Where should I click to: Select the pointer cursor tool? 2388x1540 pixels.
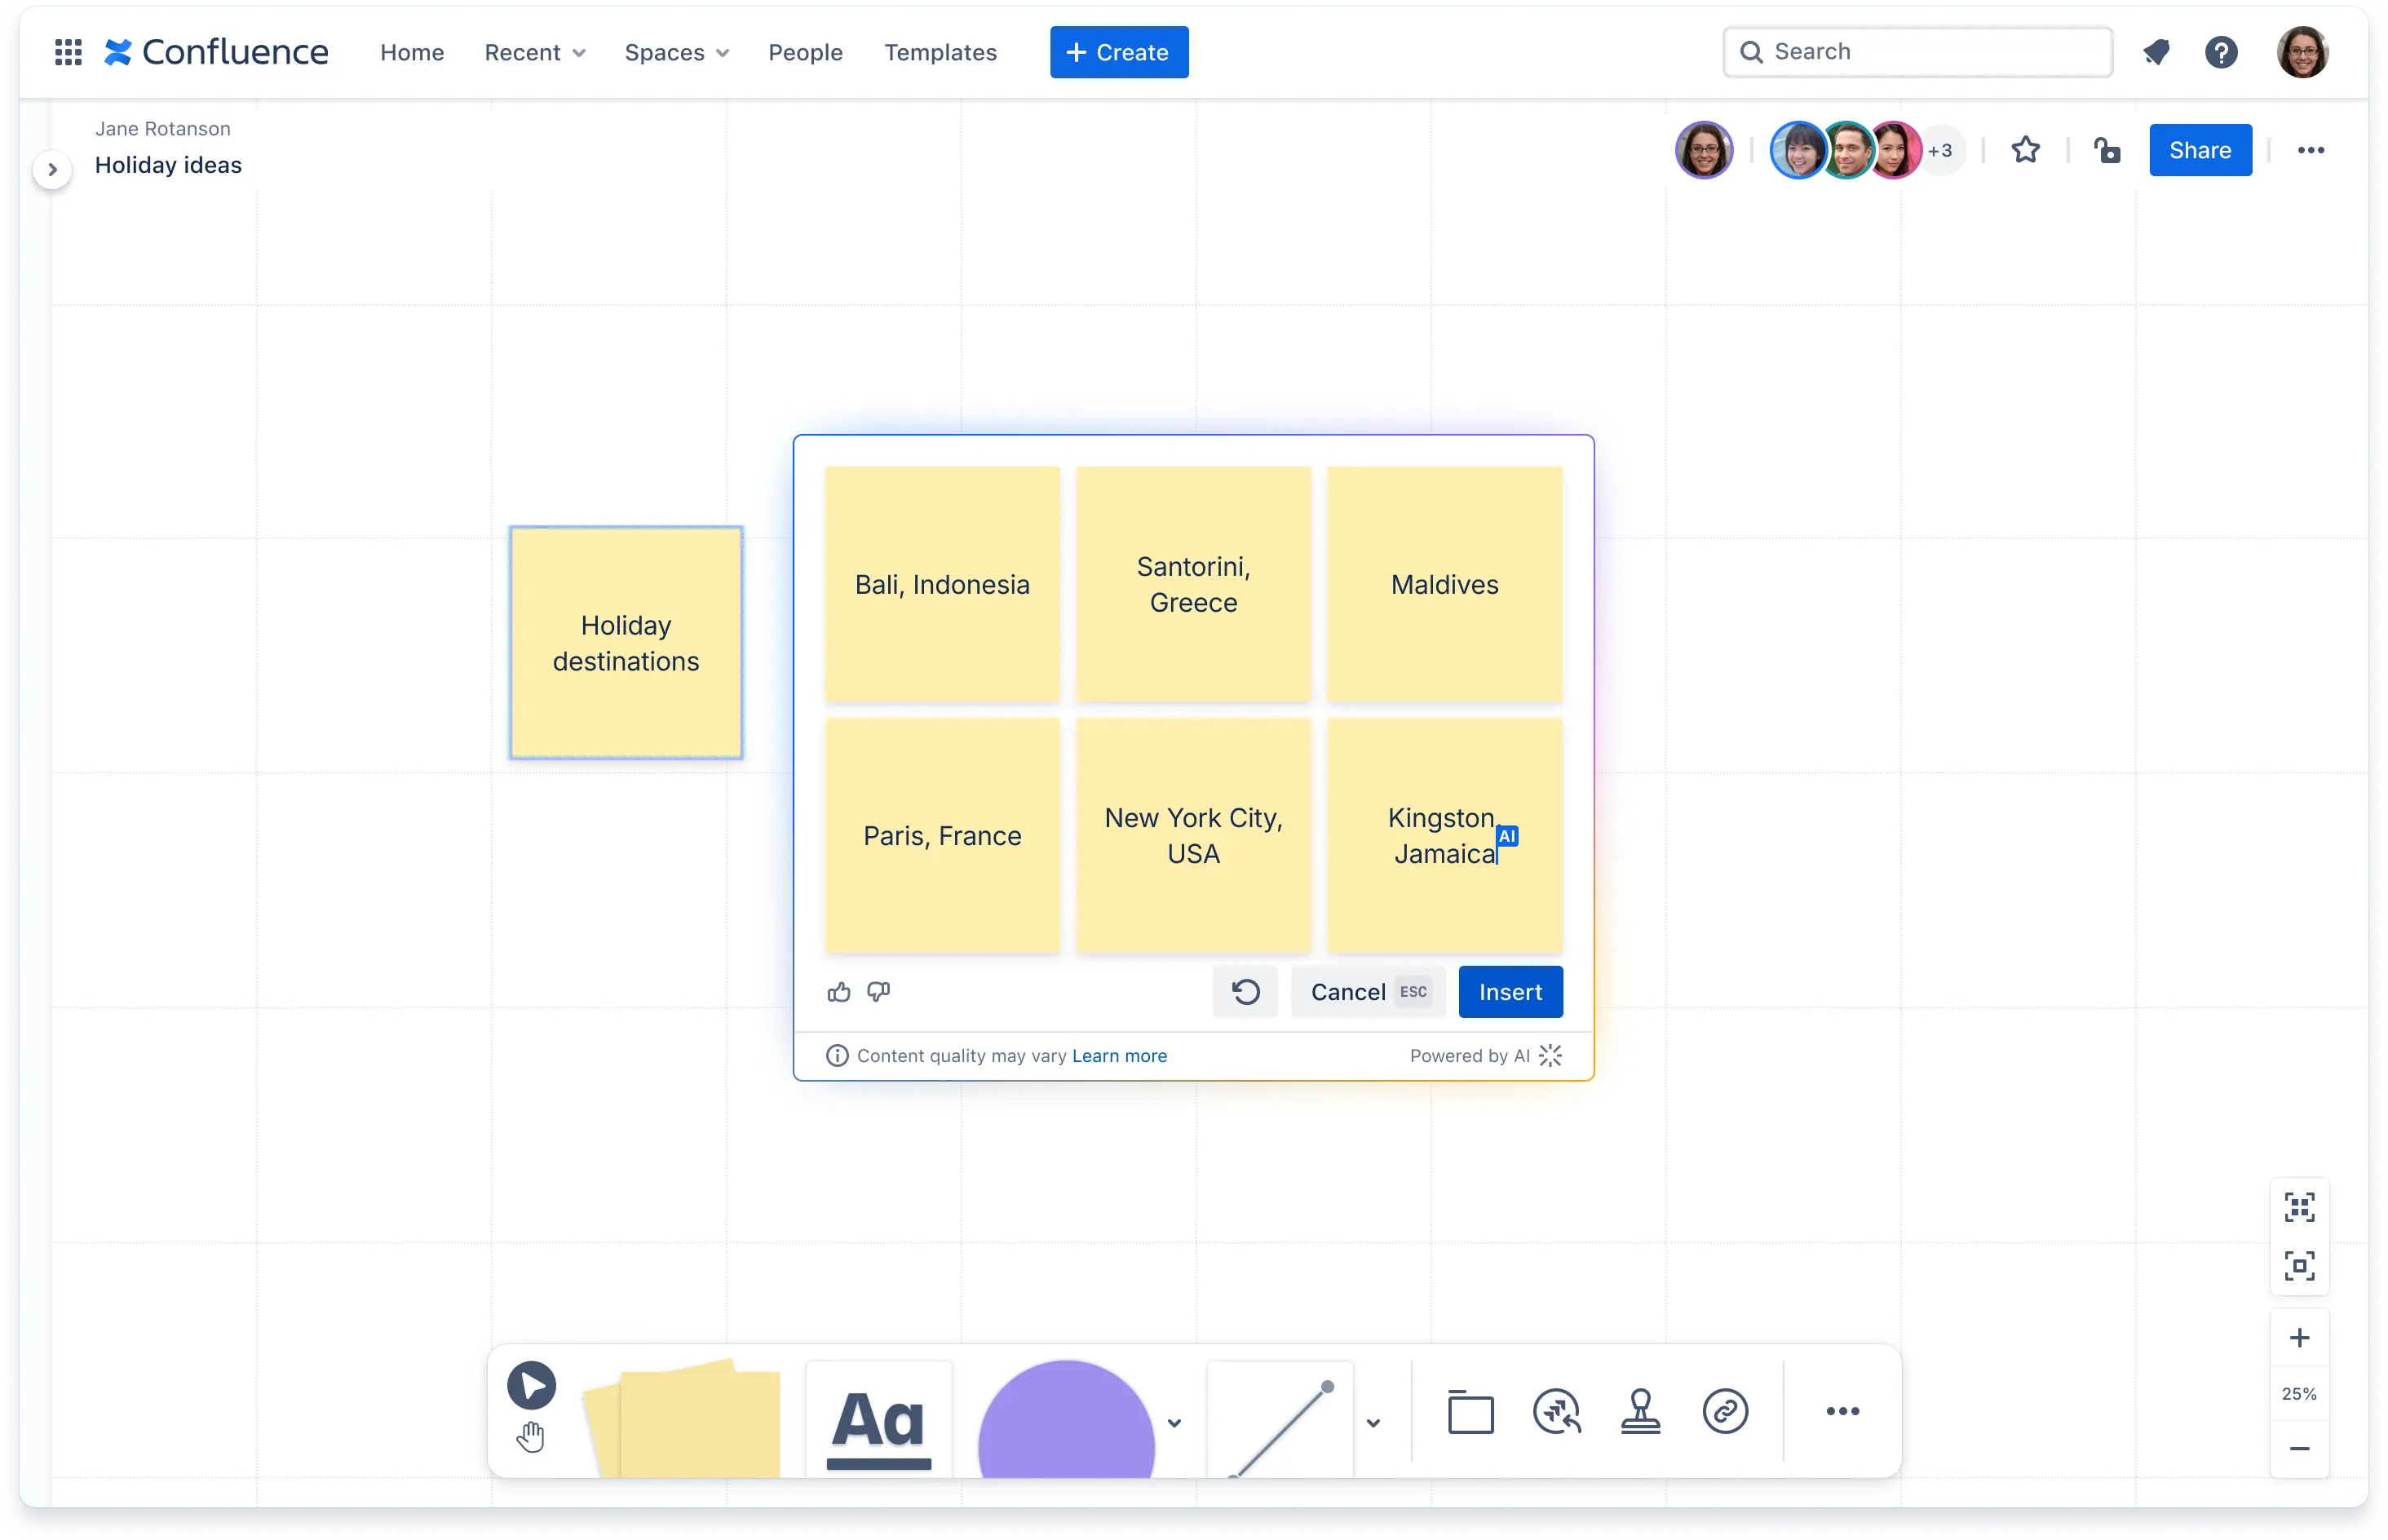(532, 1386)
